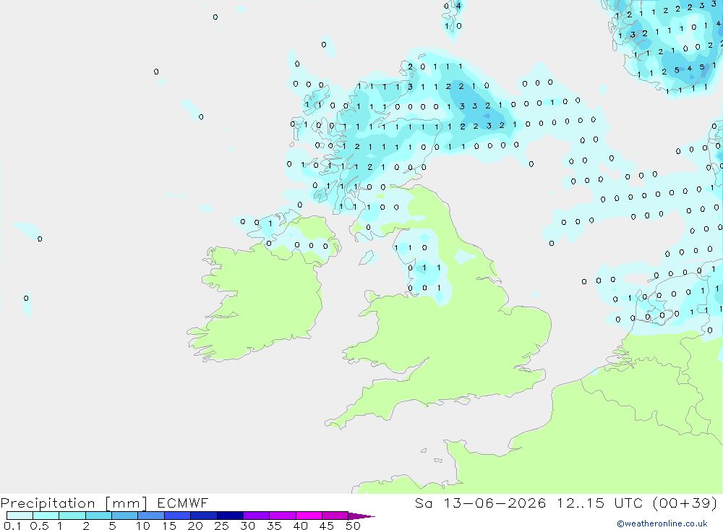Viewport: 723px width, 530px height.
Task: Click the '(00+39)' forecast offset text
Action: pos(685,503)
